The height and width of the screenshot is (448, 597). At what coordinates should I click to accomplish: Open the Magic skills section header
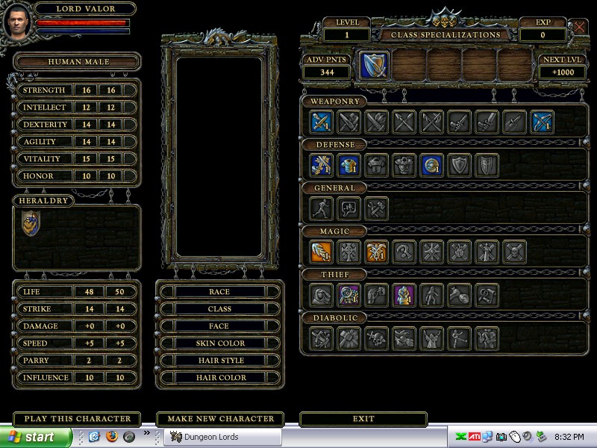pos(334,231)
